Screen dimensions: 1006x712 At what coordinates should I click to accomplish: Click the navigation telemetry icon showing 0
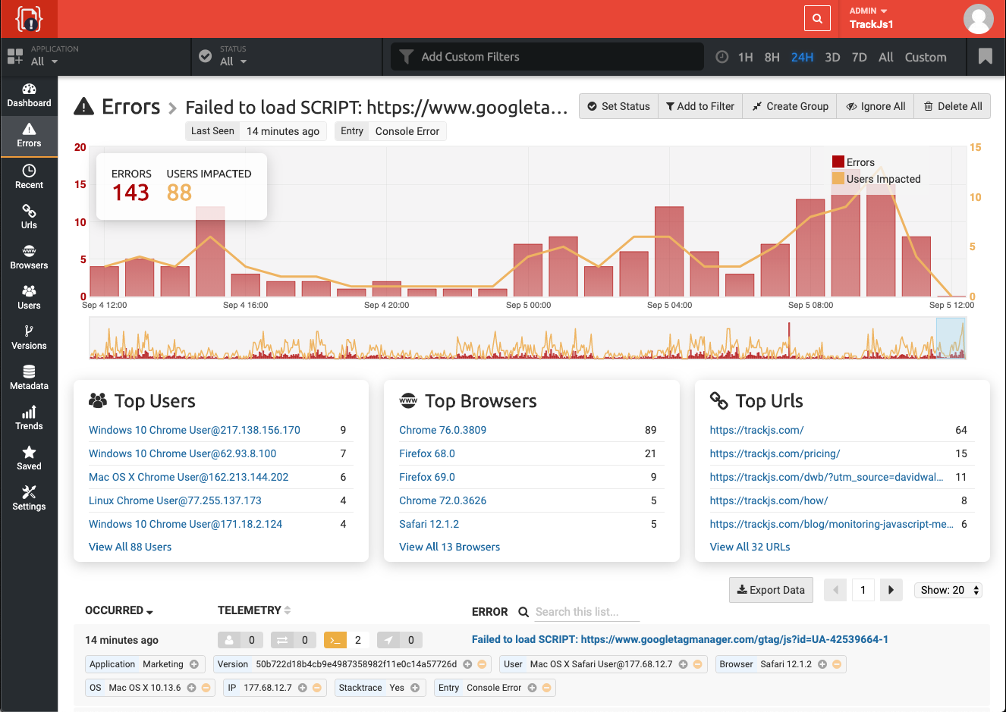click(388, 640)
